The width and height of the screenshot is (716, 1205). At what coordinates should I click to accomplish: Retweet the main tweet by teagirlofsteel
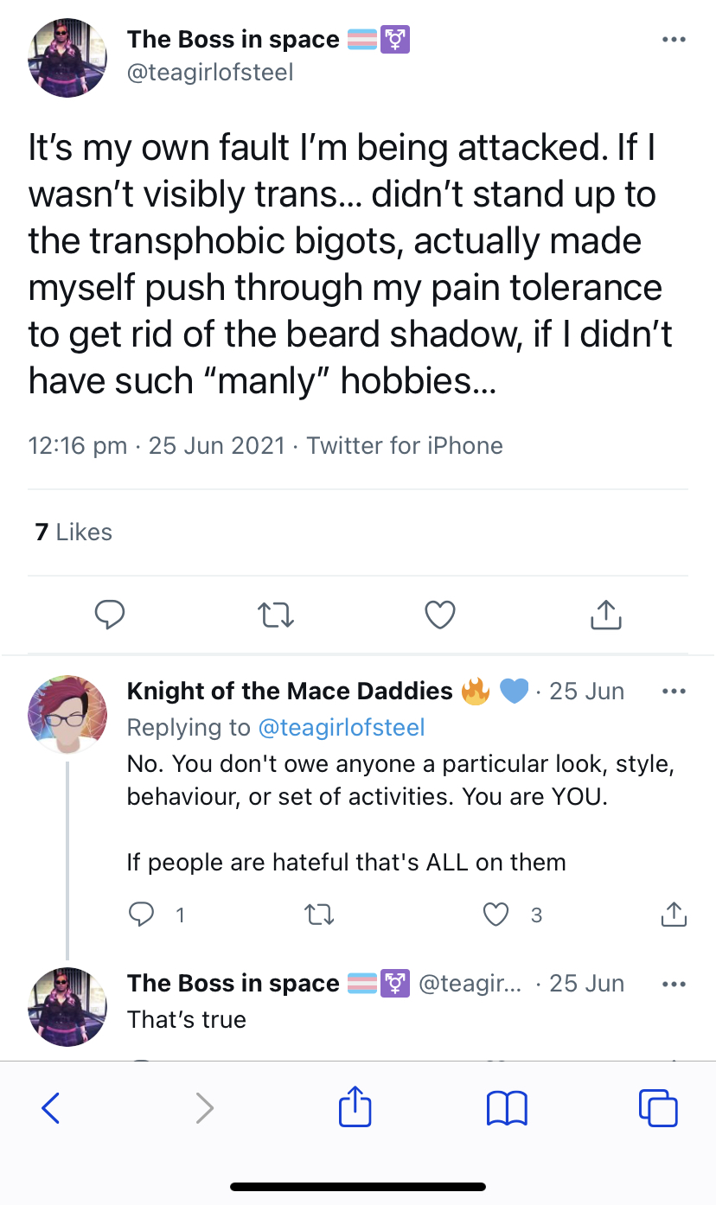276,615
